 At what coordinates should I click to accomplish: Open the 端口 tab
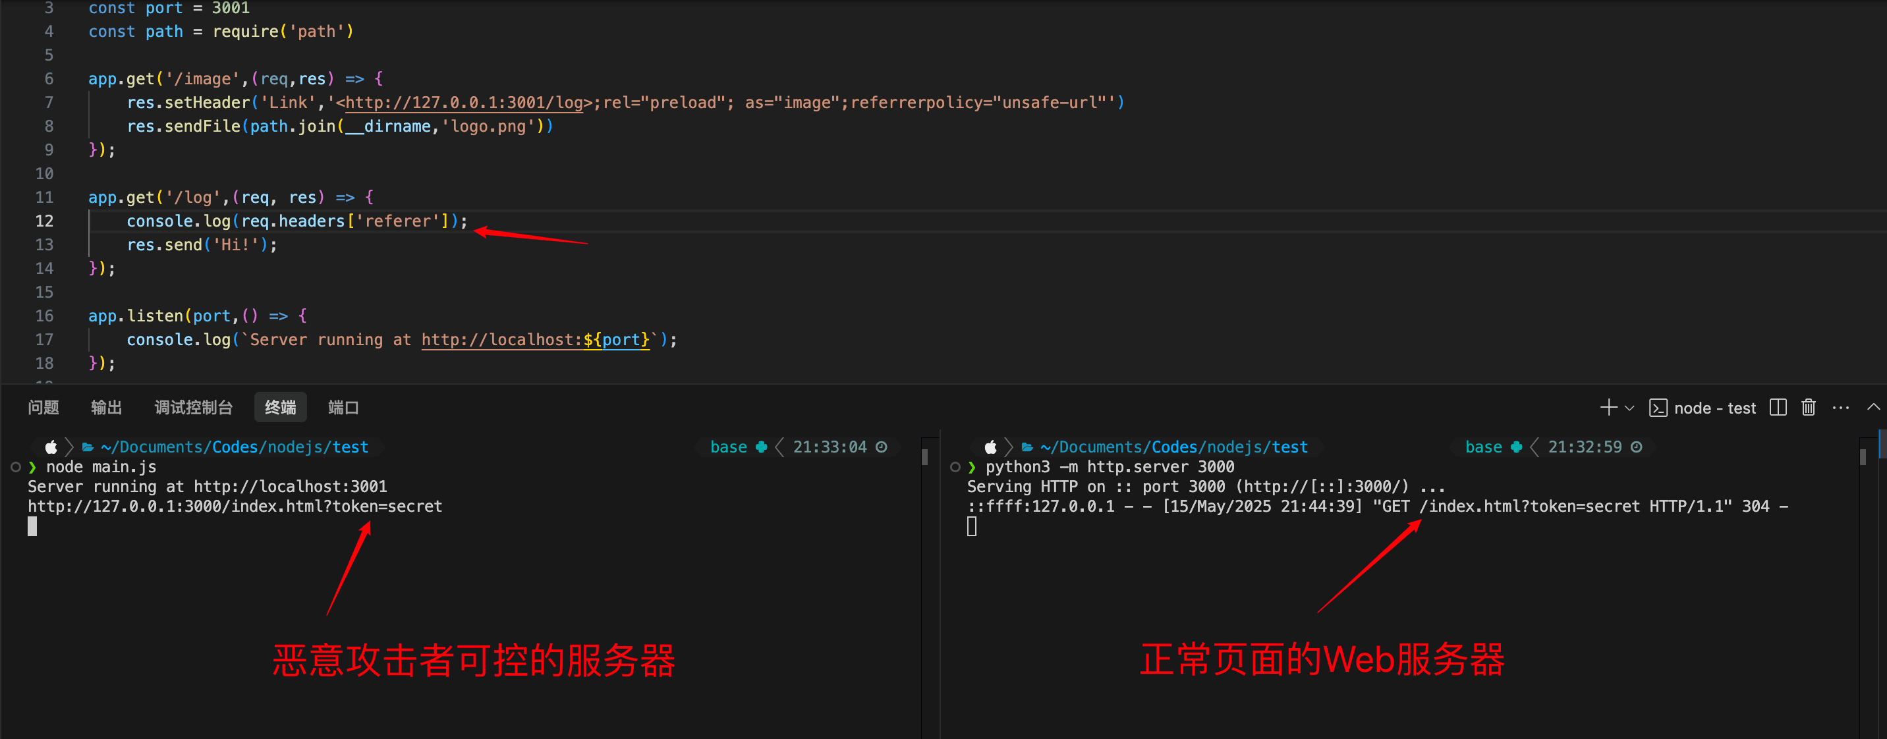click(343, 408)
